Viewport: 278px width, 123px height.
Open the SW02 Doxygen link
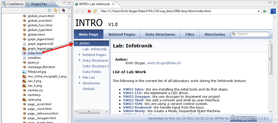[x=133, y=96]
